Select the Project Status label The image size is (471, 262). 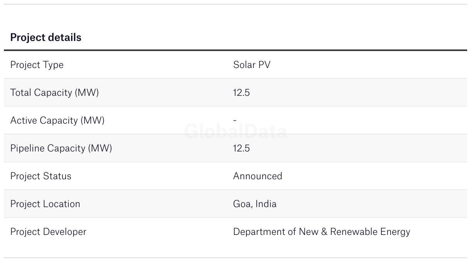pos(41,176)
